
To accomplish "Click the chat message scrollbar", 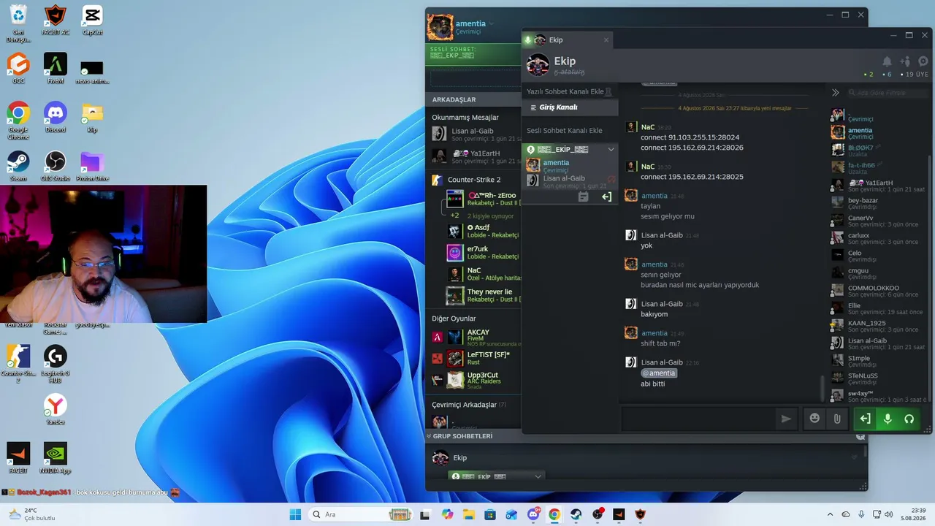I will tap(823, 387).
